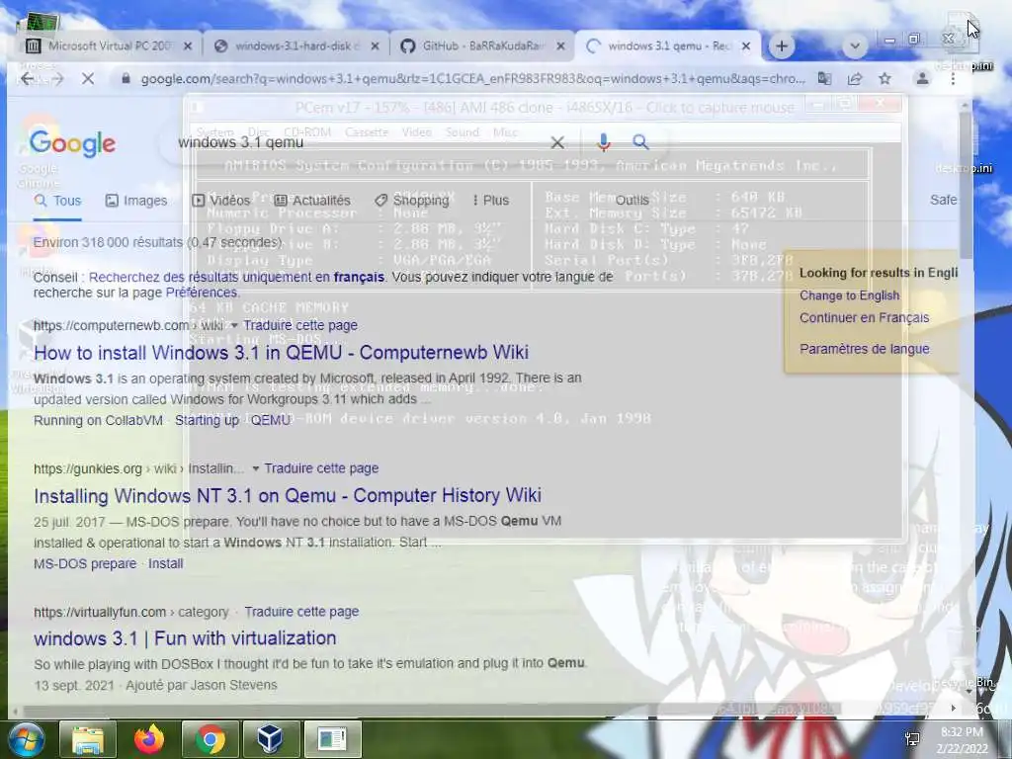Click Traduire cette page for virtuallyfun result
This screenshot has width=1012, height=759.
point(301,612)
